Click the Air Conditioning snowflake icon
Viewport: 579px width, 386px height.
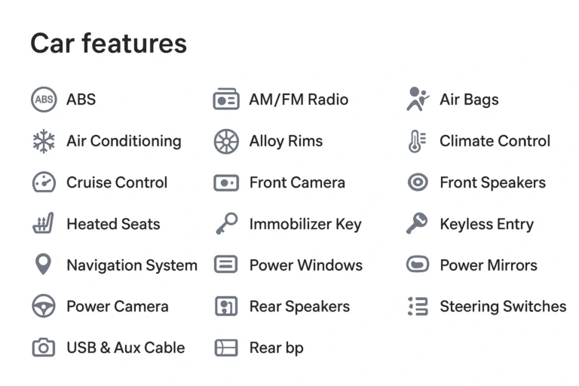[x=44, y=141]
